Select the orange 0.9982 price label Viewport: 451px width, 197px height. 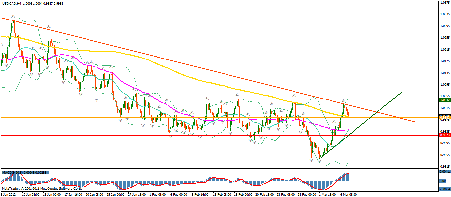(444, 117)
